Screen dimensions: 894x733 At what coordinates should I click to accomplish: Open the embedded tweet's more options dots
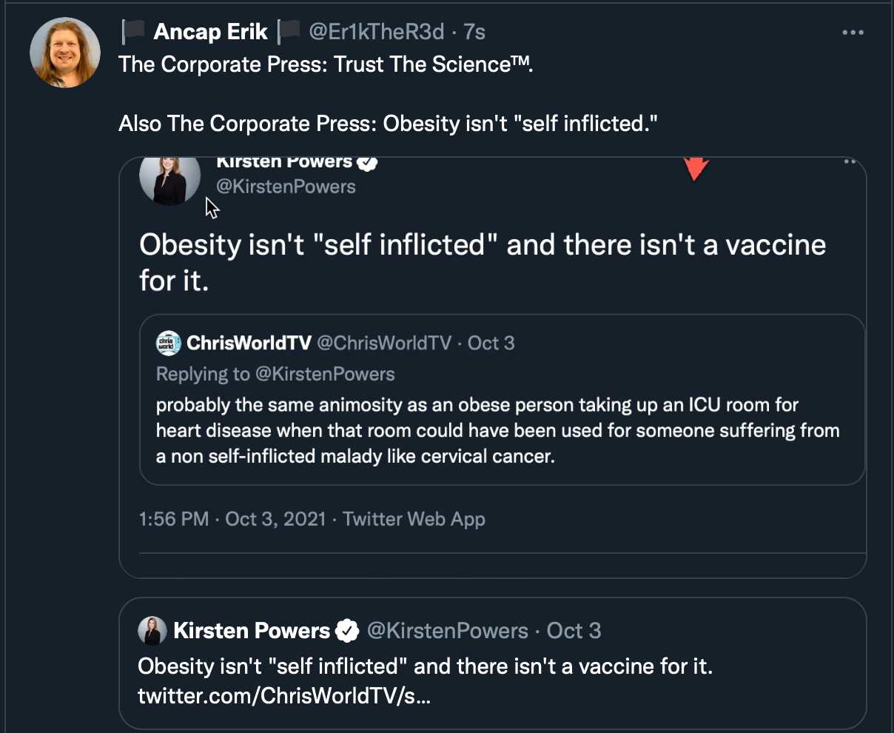click(850, 161)
